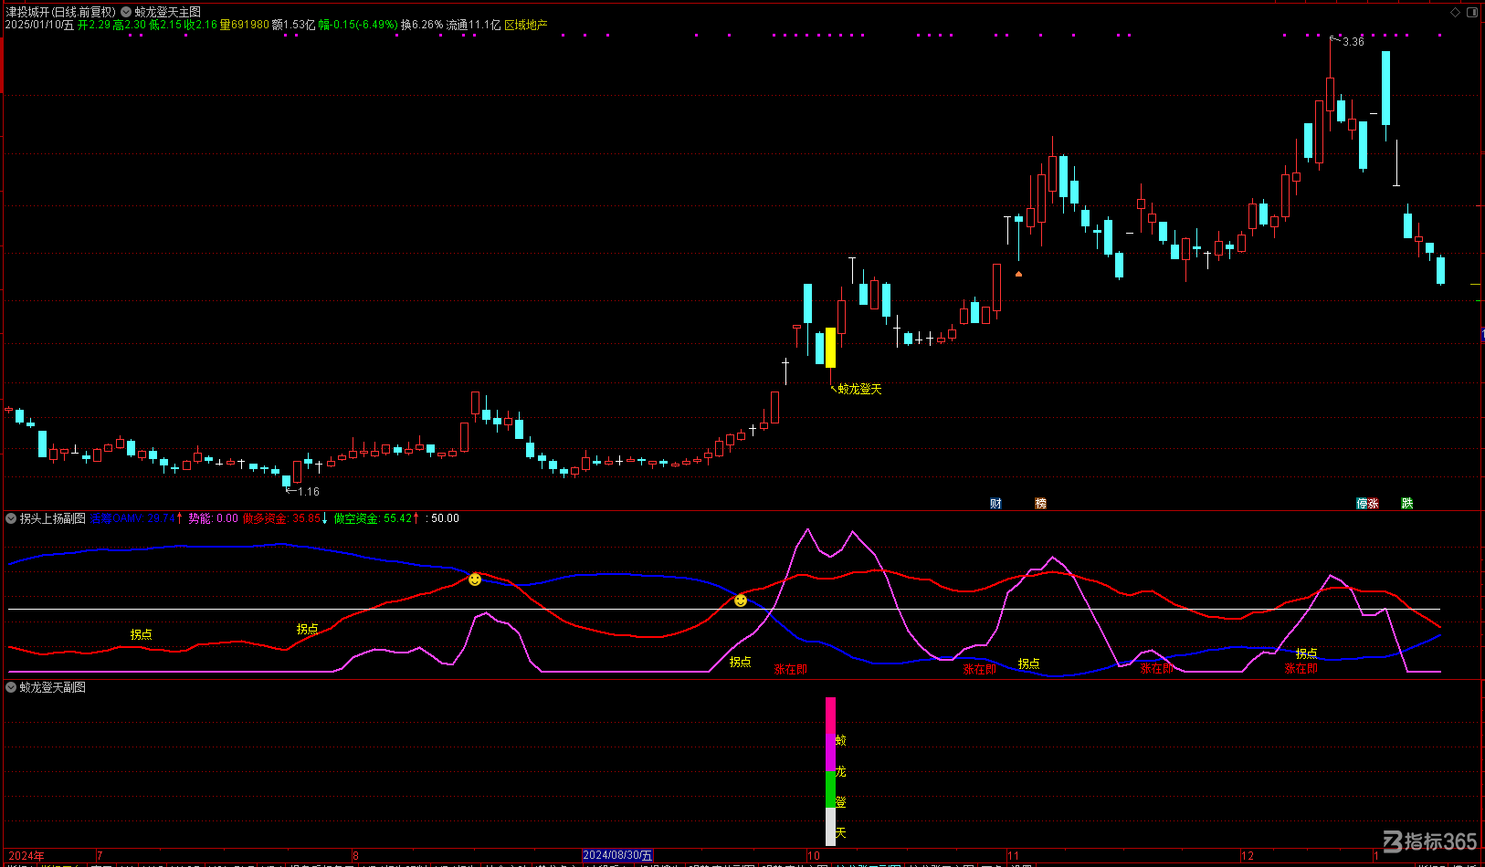The image size is (1485, 867).
Task: Click the smiley marker near the 50 line
Action: coord(741,601)
